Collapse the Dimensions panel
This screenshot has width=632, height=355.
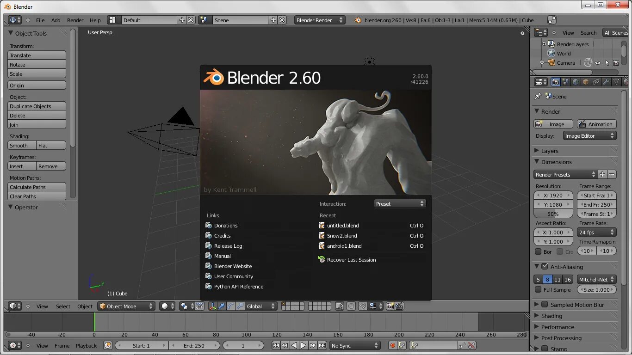[x=537, y=162]
